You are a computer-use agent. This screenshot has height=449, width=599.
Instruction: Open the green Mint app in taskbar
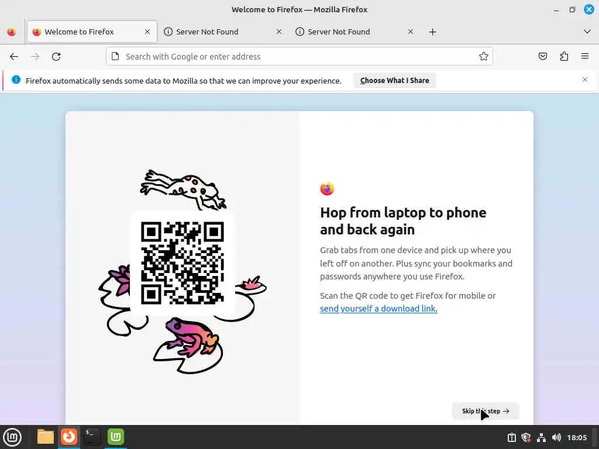pyautogui.click(x=116, y=437)
